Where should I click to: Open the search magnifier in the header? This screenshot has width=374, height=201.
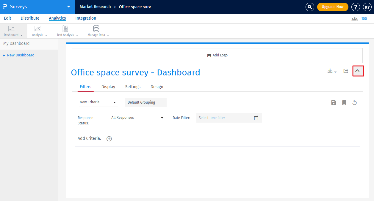coord(310,7)
